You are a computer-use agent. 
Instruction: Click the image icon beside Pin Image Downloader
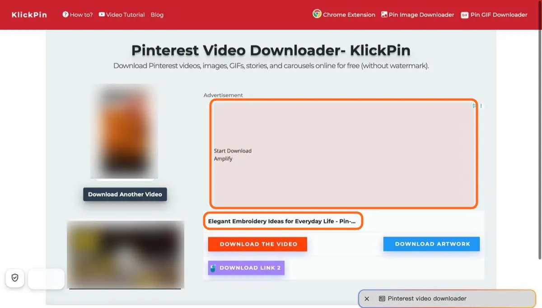tap(384, 14)
